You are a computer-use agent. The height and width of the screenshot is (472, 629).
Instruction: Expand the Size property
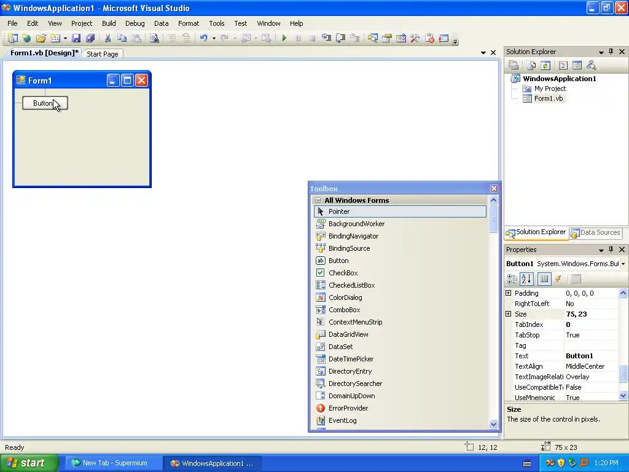coord(508,314)
